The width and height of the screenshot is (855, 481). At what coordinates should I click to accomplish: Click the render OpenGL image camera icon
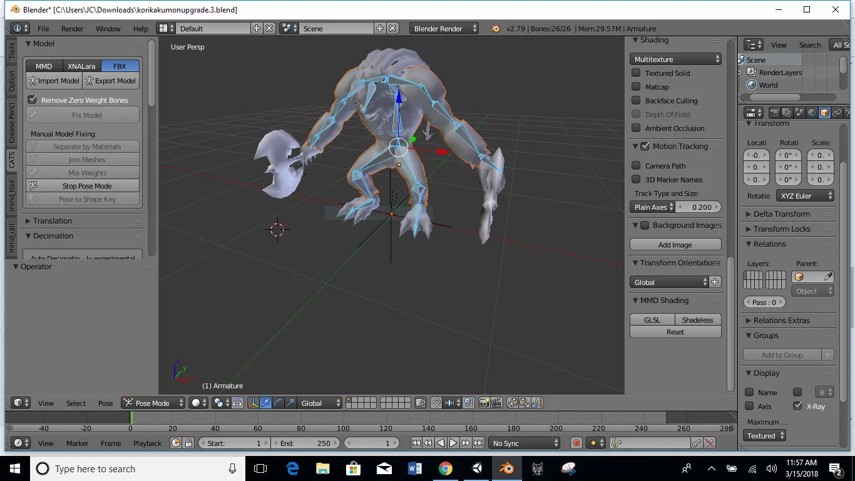point(484,403)
